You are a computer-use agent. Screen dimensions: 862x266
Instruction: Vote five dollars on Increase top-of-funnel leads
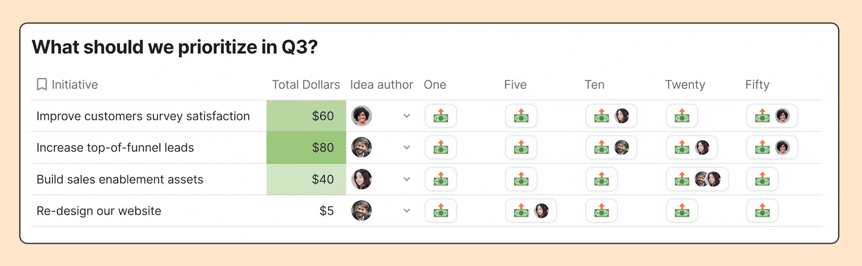(x=521, y=147)
